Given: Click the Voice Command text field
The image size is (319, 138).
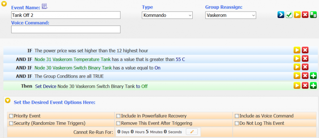Looking at the screenshot, I should click(x=66, y=30).
